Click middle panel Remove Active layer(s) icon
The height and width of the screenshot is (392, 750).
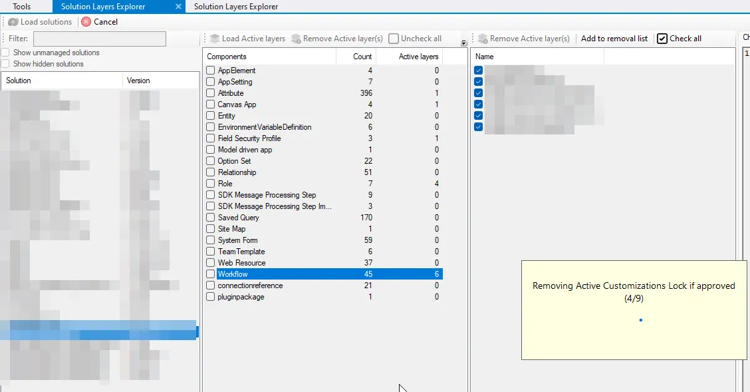pyautogui.click(x=296, y=39)
